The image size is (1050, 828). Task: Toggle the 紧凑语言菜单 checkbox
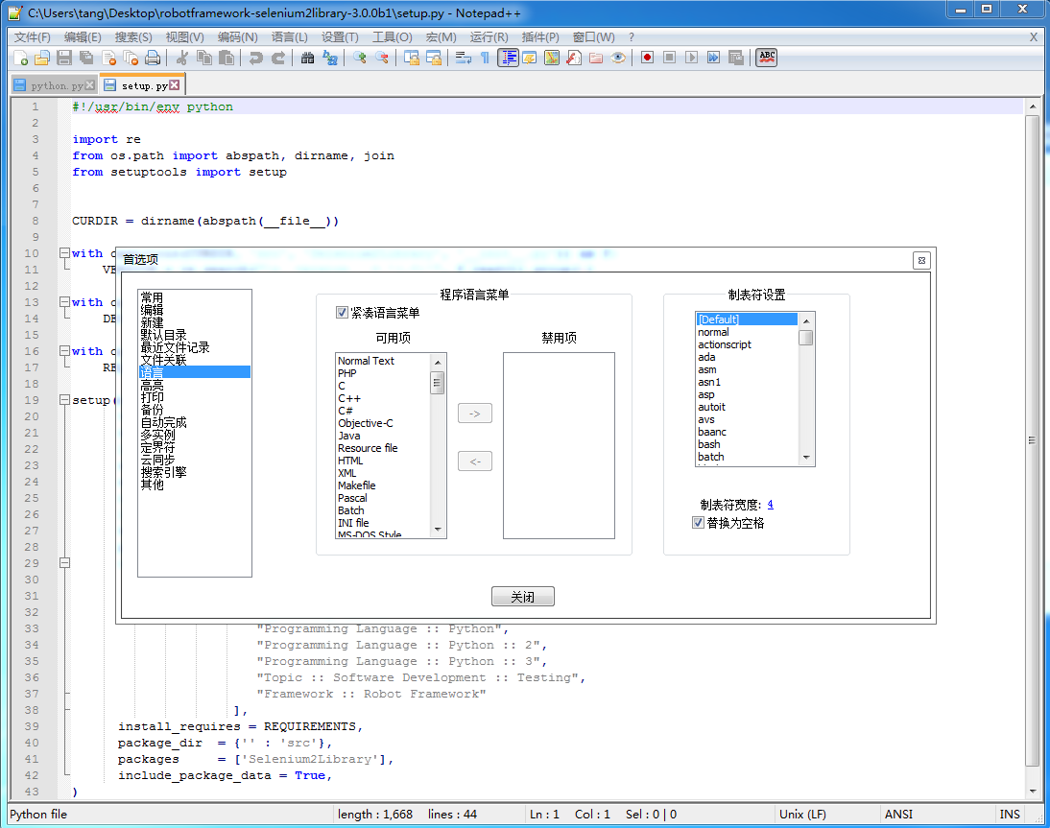pos(343,313)
